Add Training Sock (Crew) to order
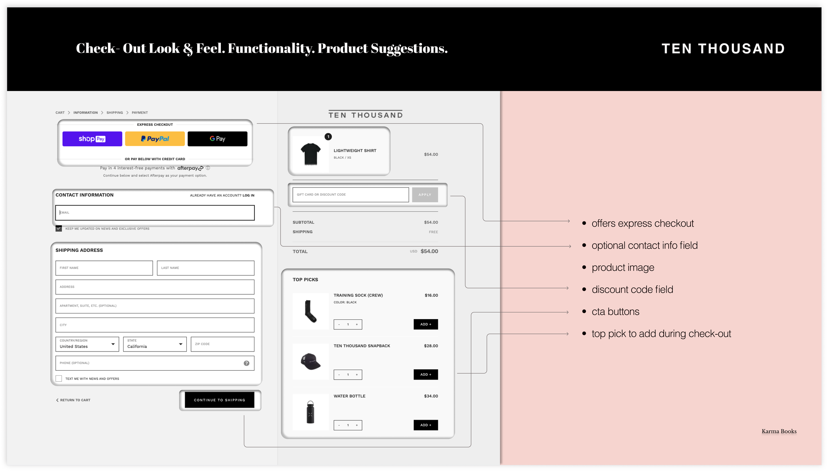The width and height of the screenshot is (828, 472). [426, 324]
